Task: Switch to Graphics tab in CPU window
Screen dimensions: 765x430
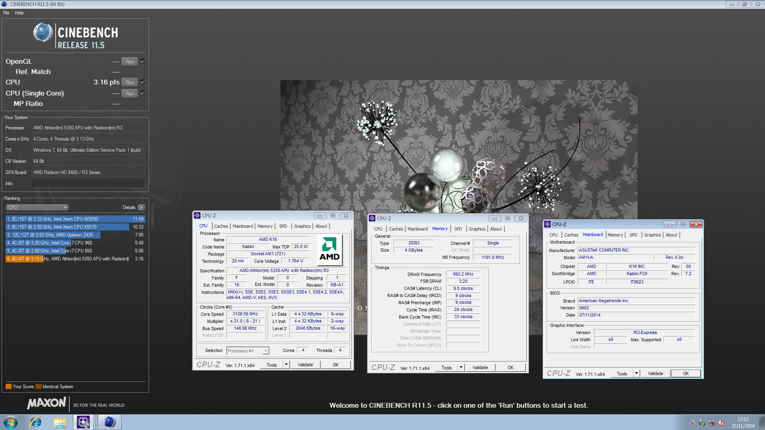Action: click(x=302, y=226)
